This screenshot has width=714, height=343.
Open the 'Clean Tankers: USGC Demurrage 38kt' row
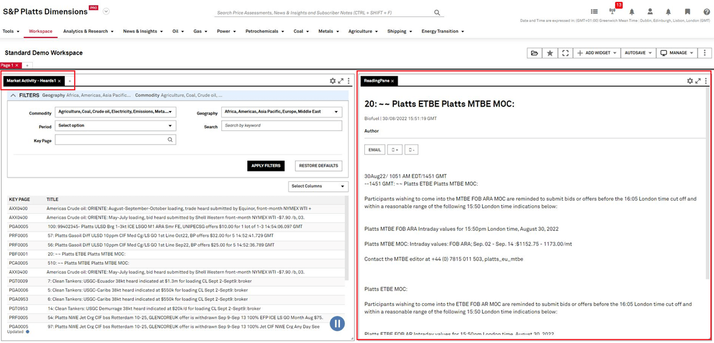176,308
